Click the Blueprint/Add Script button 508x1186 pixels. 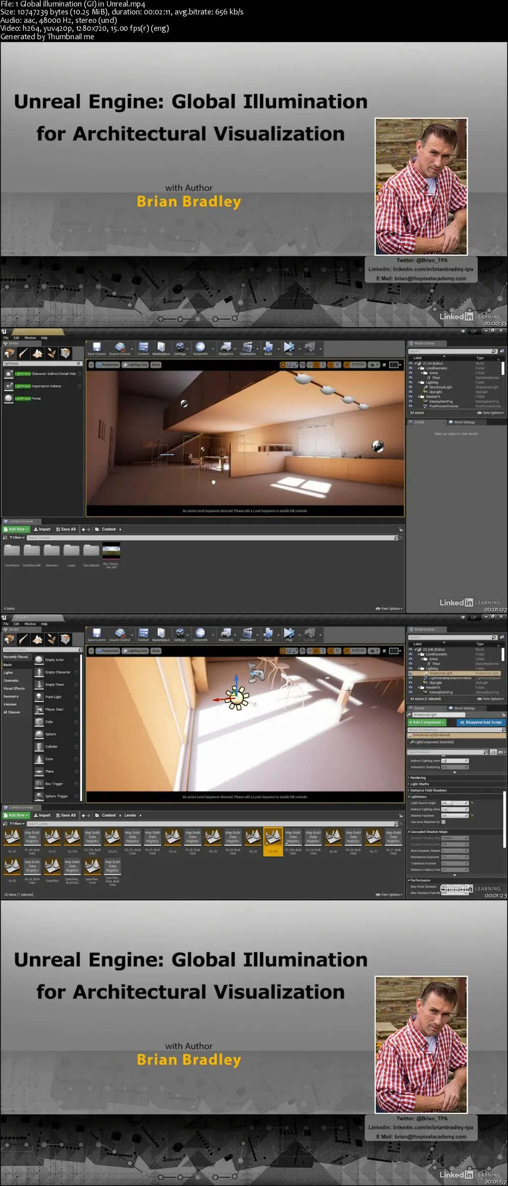(481, 723)
